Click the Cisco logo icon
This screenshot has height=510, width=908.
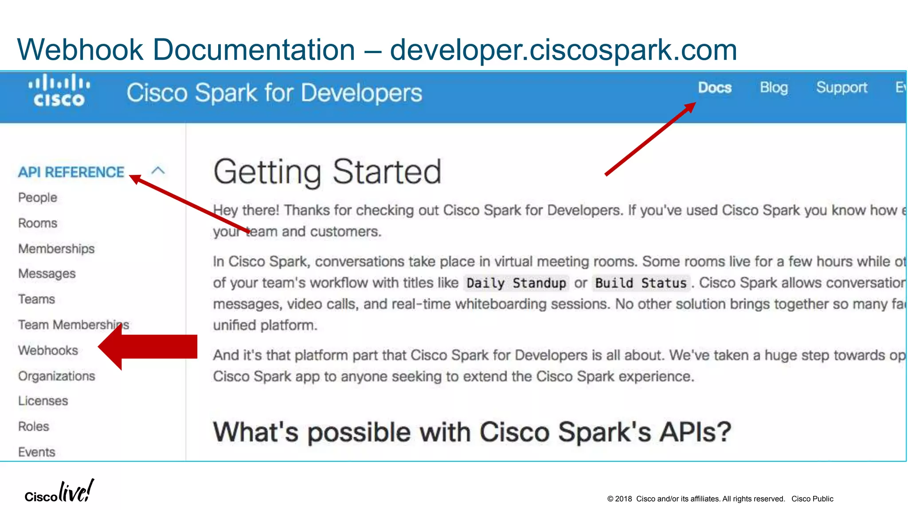59,91
